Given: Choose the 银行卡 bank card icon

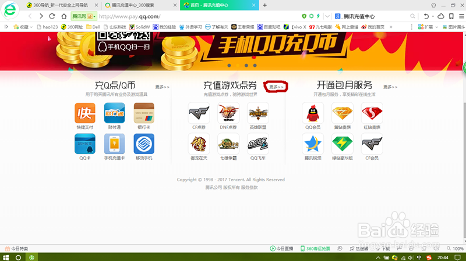Looking at the screenshot, I should click(144, 113).
